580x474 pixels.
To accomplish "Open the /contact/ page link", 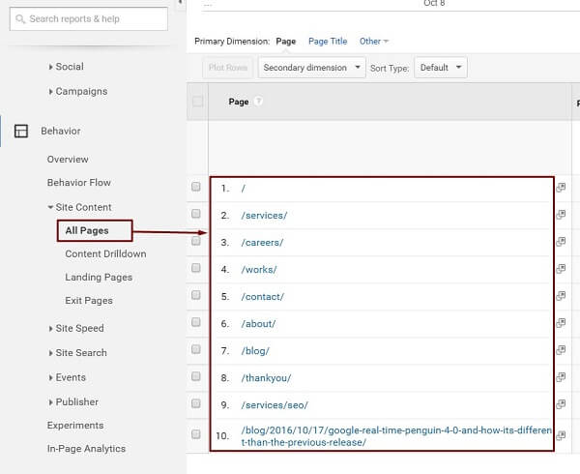I will tap(263, 296).
